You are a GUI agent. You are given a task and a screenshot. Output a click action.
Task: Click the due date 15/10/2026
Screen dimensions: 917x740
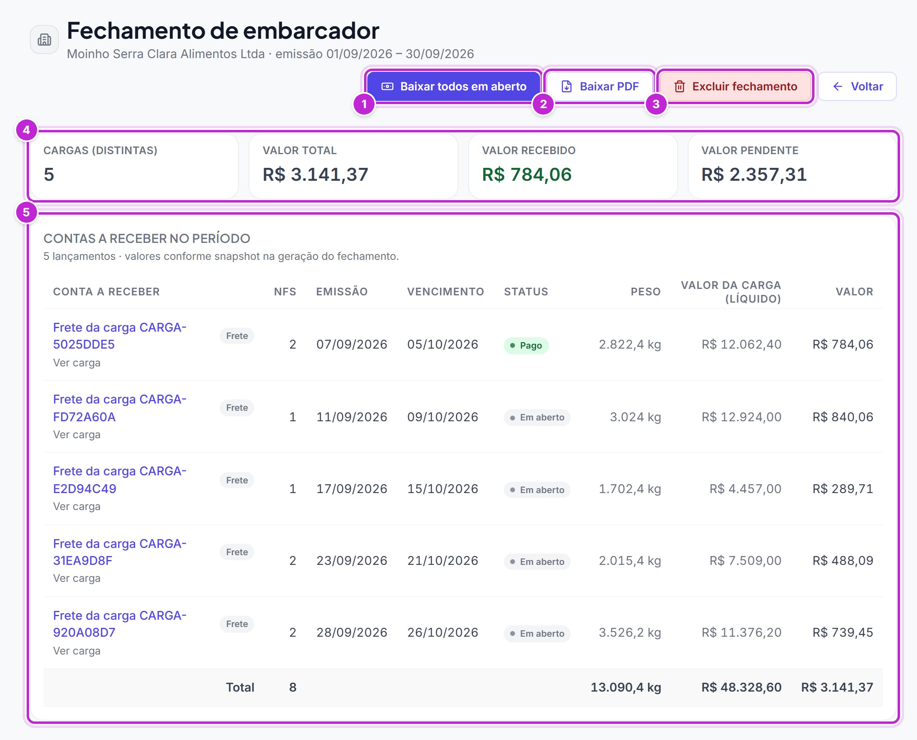[x=442, y=489]
